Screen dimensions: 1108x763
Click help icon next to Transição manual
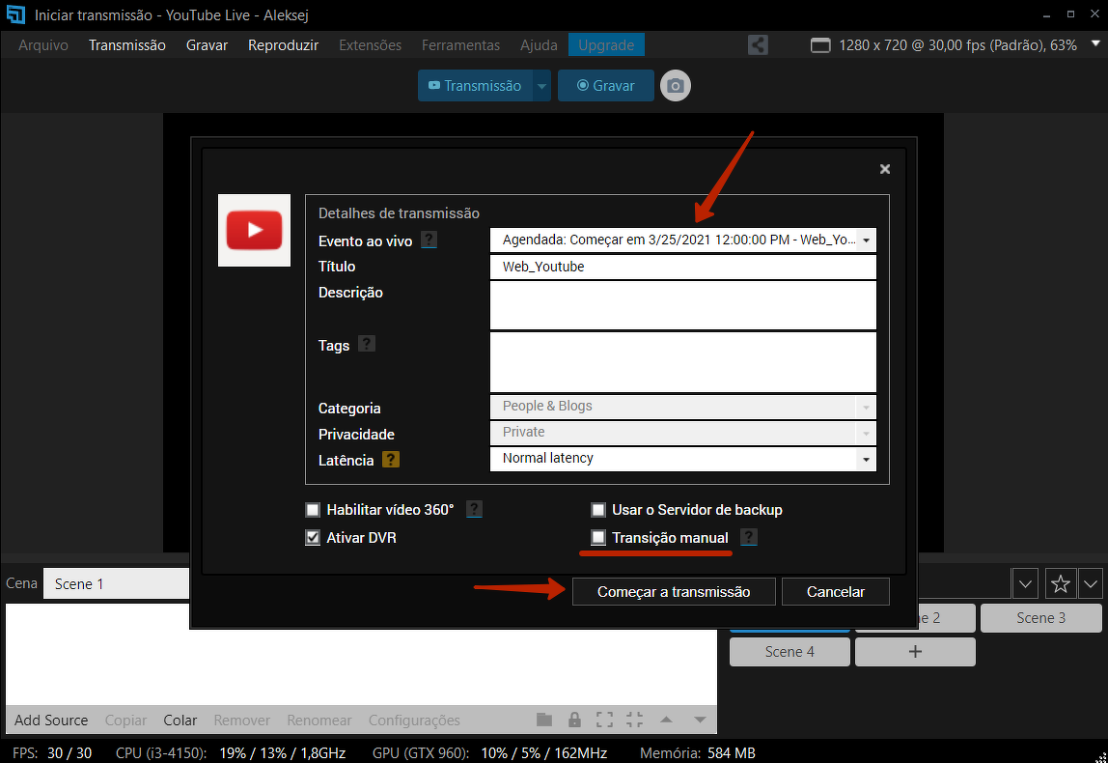748,538
